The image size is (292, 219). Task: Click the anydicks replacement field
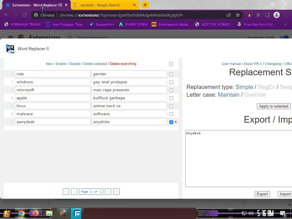129,122
